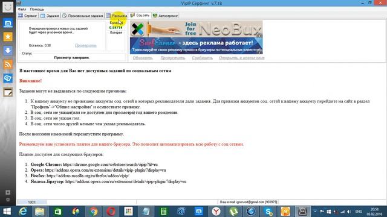Click the X logo on NeoBux banner
Screen dimensions: 387x217
coord(137,29)
